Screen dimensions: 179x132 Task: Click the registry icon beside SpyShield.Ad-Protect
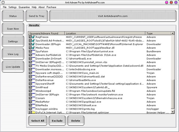tap(33, 41)
